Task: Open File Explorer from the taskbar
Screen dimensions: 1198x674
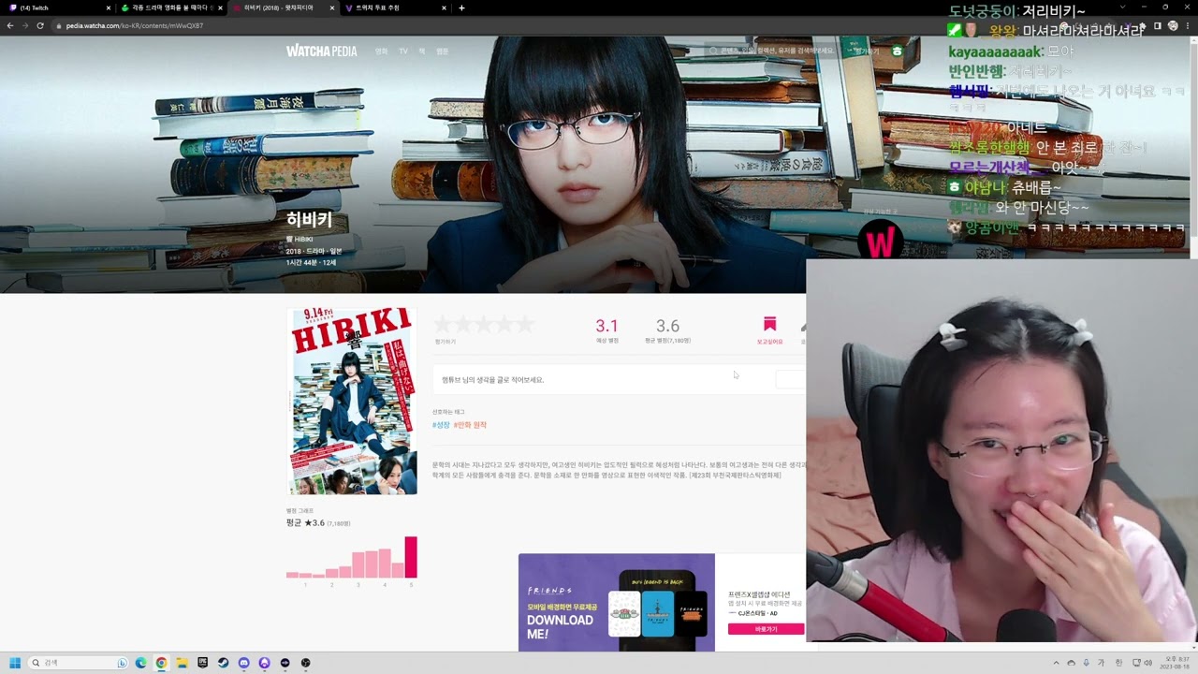Action: pyautogui.click(x=183, y=663)
